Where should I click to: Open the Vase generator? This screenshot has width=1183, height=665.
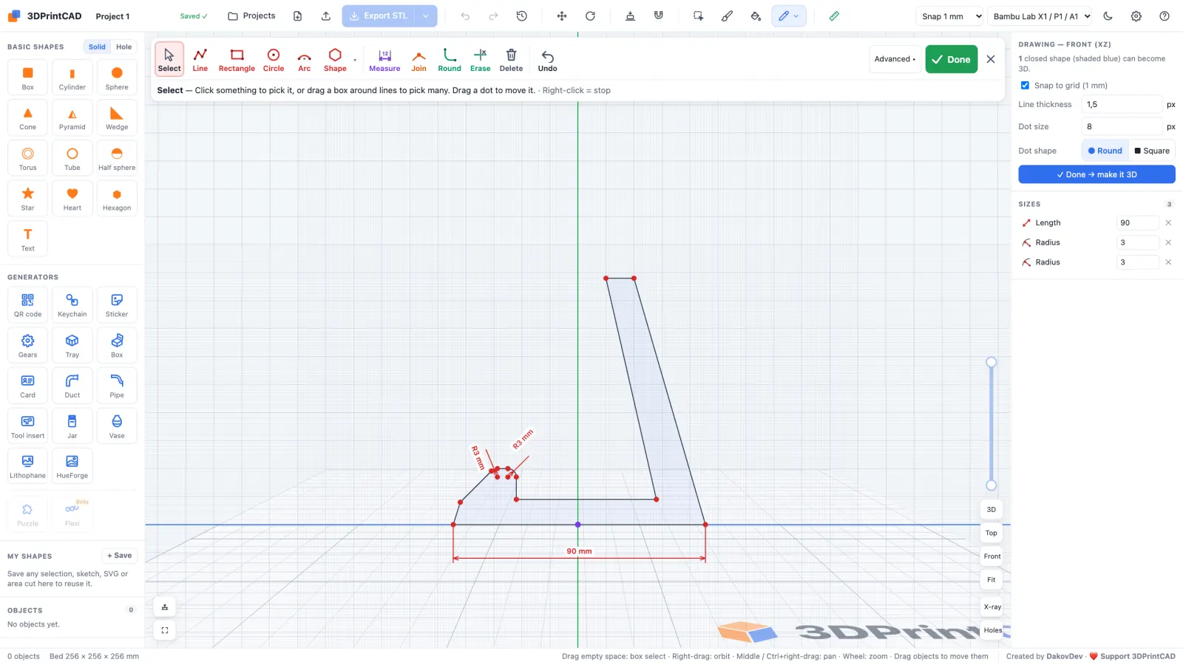pyautogui.click(x=117, y=426)
